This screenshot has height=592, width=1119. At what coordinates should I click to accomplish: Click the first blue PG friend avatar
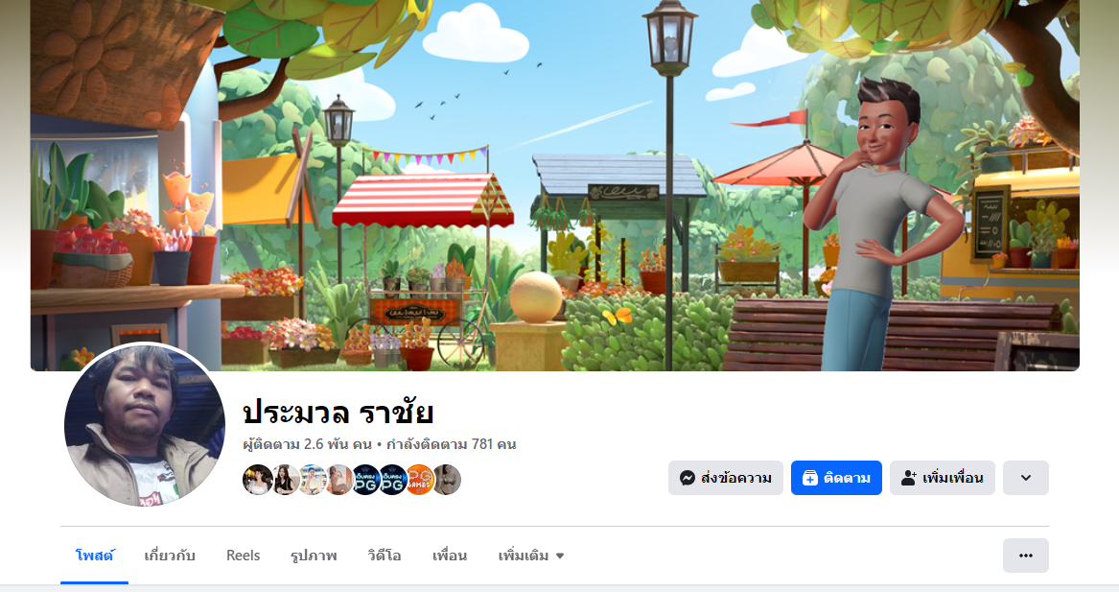pyautogui.click(x=366, y=480)
